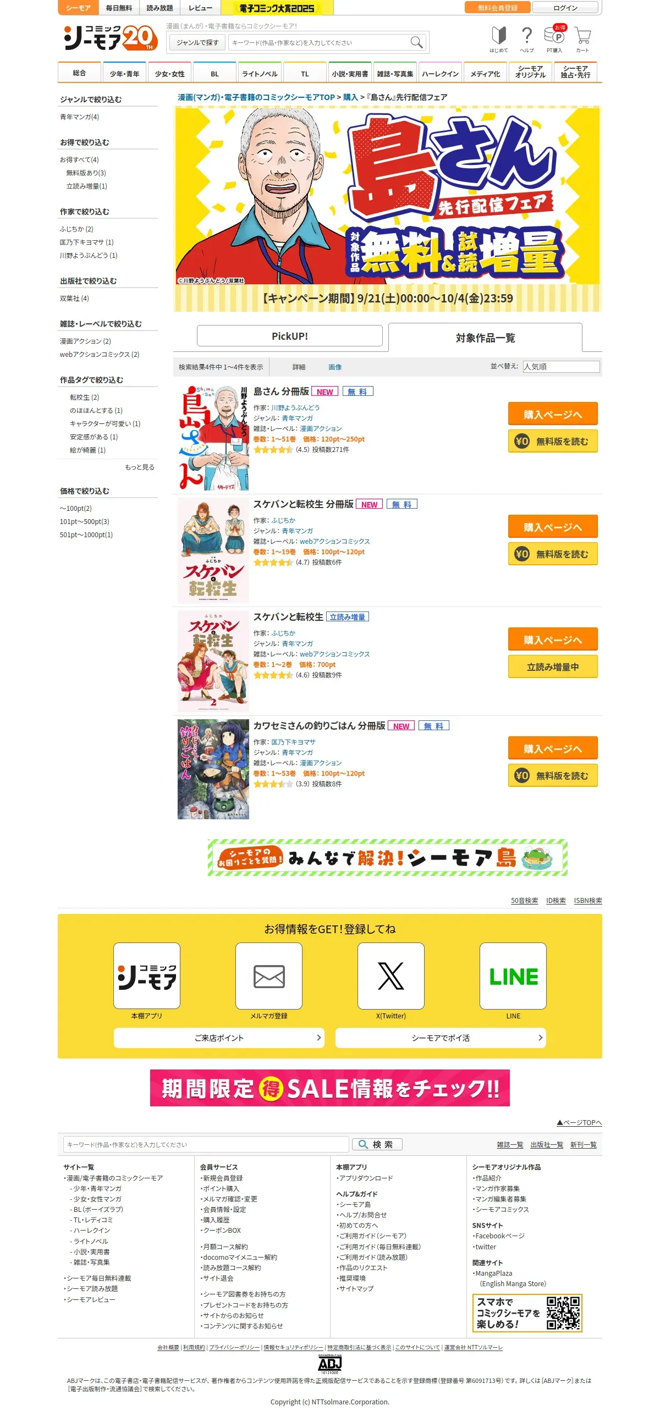
Task: Open the X (Twitter) icon tile
Action: pyautogui.click(x=391, y=976)
